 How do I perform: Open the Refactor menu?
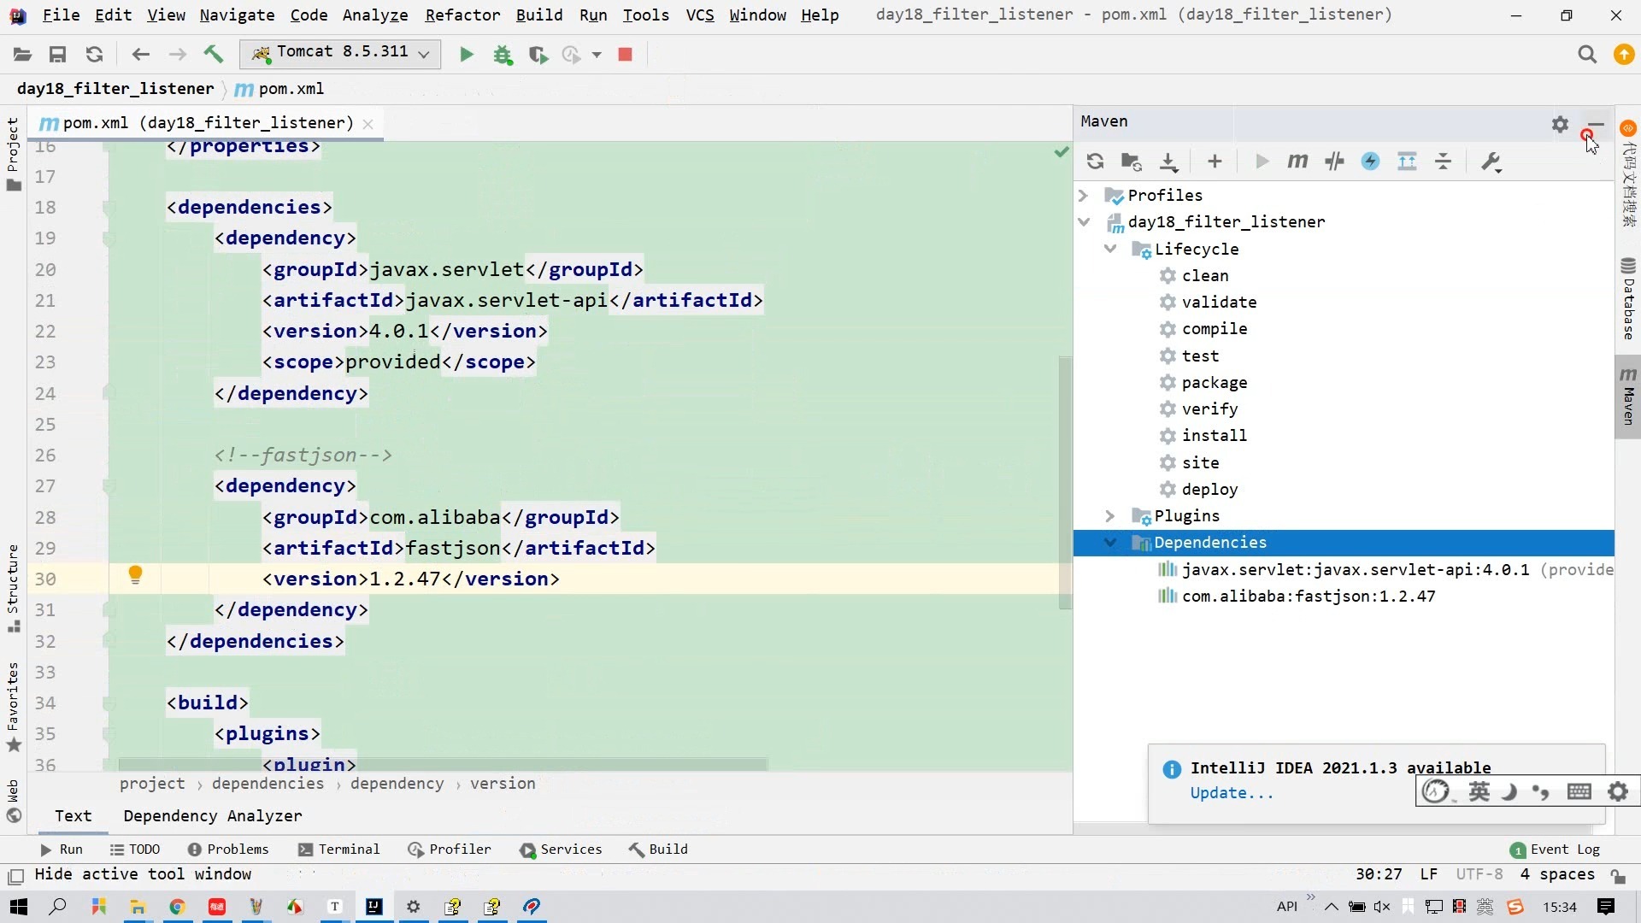point(462,15)
